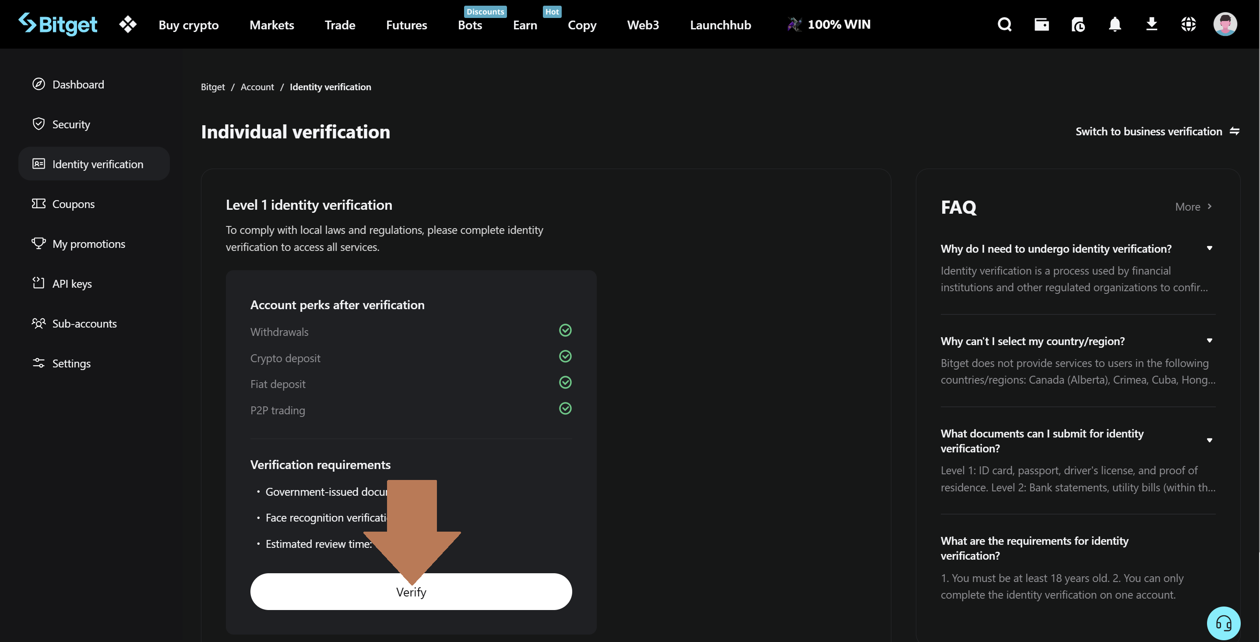Image resolution: width=1260 pixels, height=642 pixels.
Task: Expand 'Why can't I select my country' arrow
Action: click(1209, 341)
